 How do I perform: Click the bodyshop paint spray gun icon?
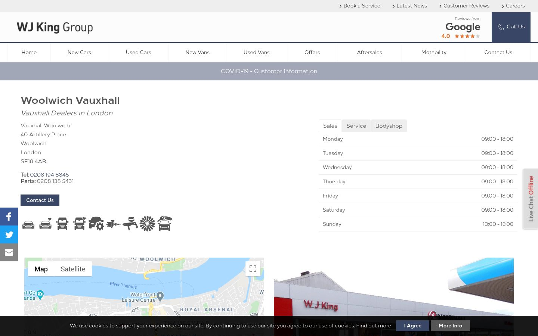130,223
